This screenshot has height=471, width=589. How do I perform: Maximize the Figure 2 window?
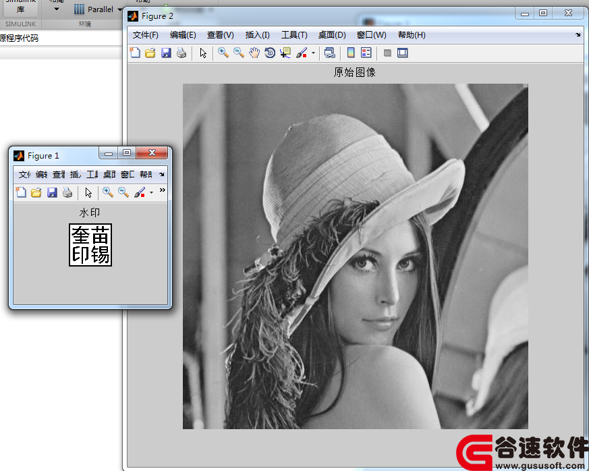click(x=543, y=13)
